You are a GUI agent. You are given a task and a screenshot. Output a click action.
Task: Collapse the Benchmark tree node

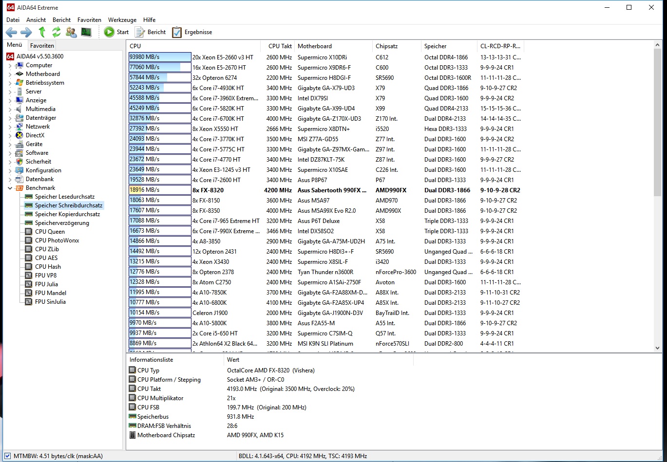(x=10, y=188)
